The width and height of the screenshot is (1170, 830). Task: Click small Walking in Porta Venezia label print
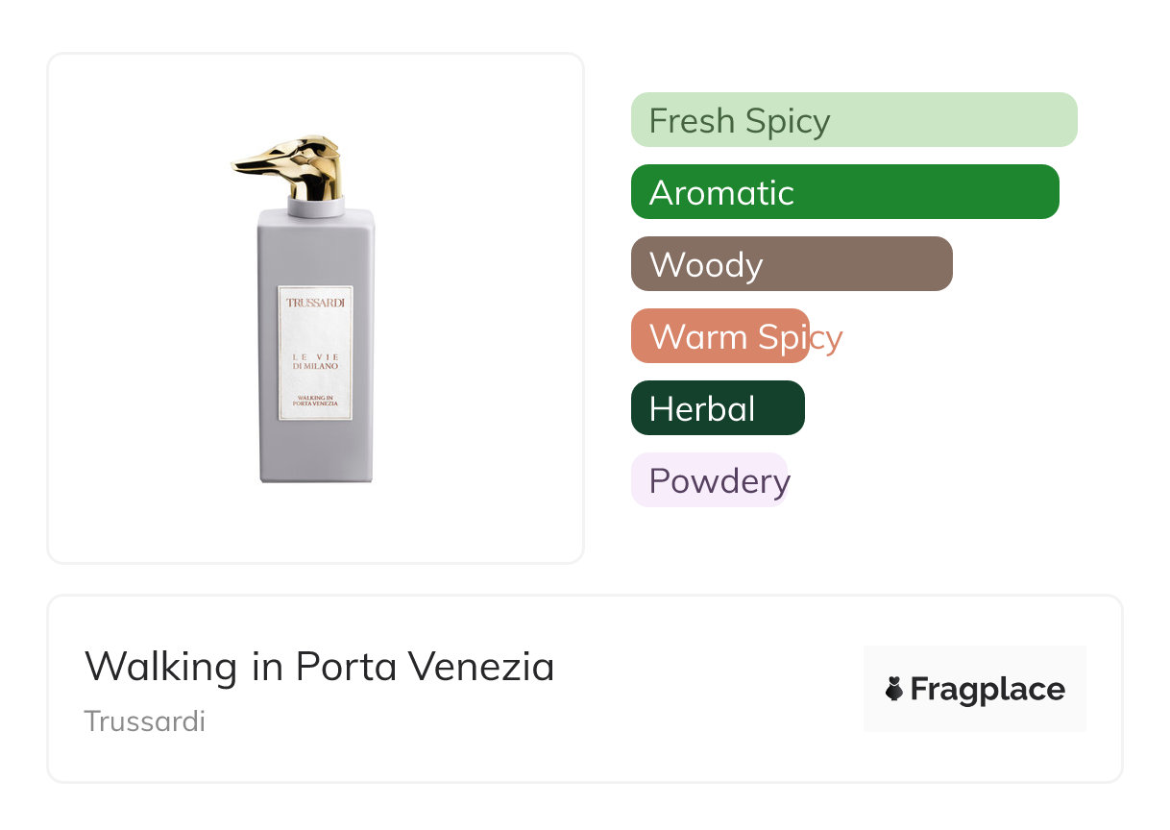tap(315, 402)
